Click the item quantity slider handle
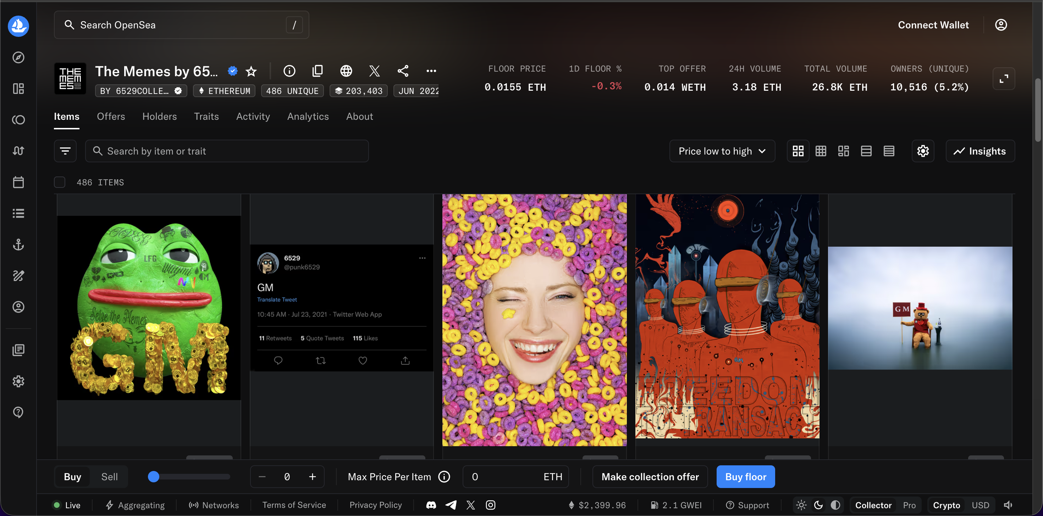Screen dimensions: 1043x516 click(x=154, y=477)
